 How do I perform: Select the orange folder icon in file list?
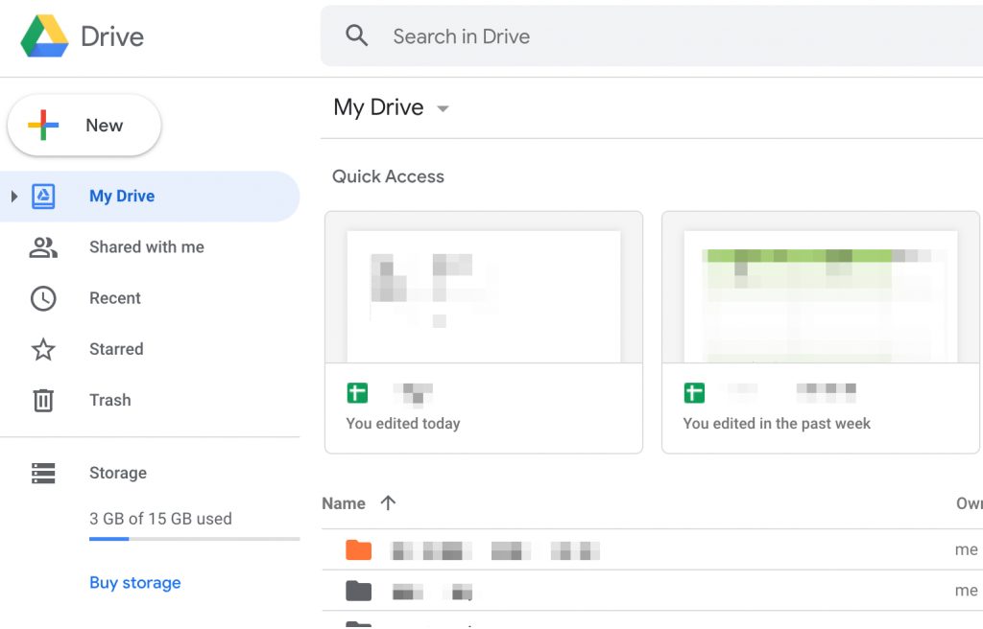coord(358,549)
